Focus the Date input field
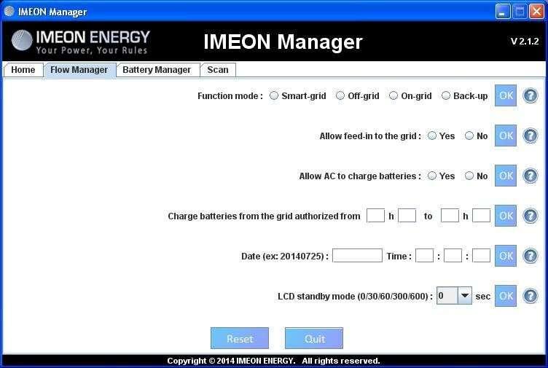 click(357, 256)
